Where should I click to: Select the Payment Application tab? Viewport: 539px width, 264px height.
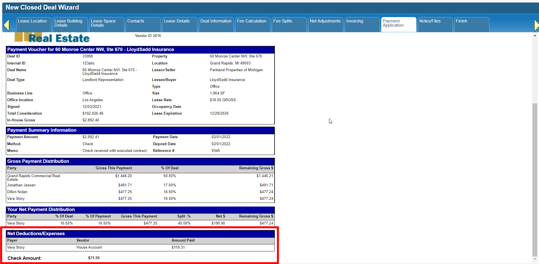398,24
